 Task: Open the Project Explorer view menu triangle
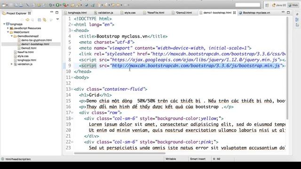click(x=57, y=19)
